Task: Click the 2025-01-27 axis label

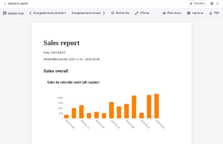Action: 100,124
